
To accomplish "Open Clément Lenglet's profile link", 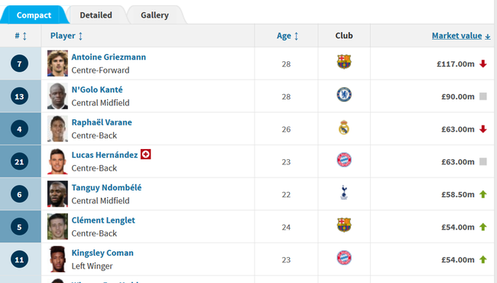I will point(103,220).
